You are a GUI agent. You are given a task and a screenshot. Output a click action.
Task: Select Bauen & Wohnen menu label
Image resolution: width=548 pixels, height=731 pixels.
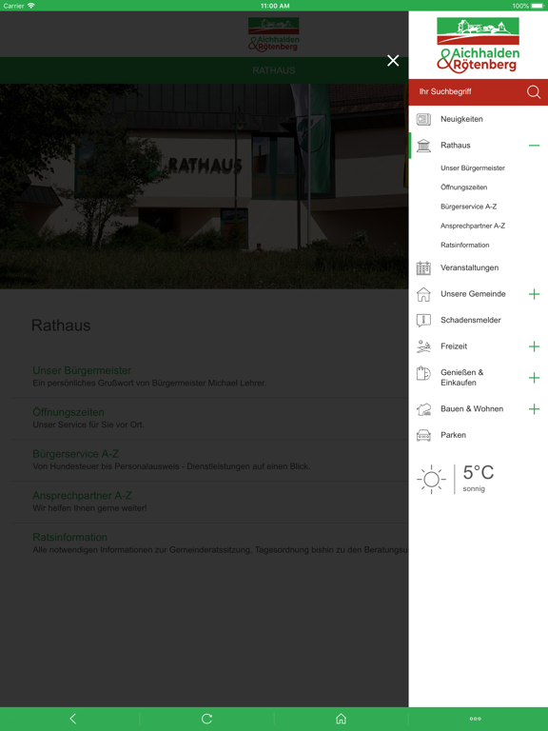pyautogui.click(x=472, y=409)
